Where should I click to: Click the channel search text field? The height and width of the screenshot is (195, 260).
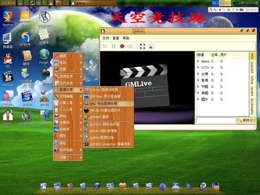pos(215,120)
